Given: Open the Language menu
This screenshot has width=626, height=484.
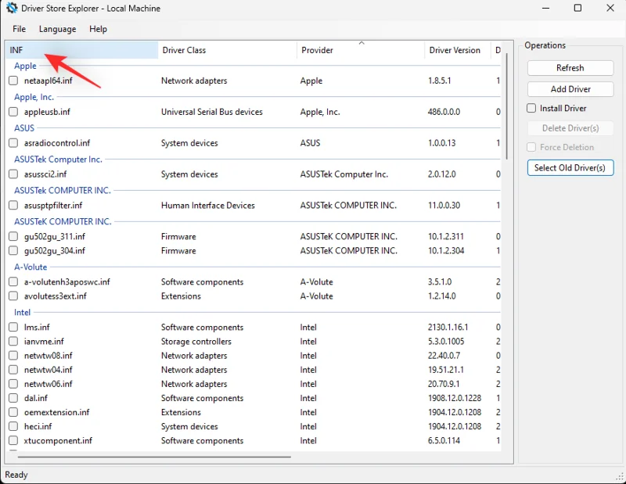Looking at the screenshot, I should (x=57, y=29).
